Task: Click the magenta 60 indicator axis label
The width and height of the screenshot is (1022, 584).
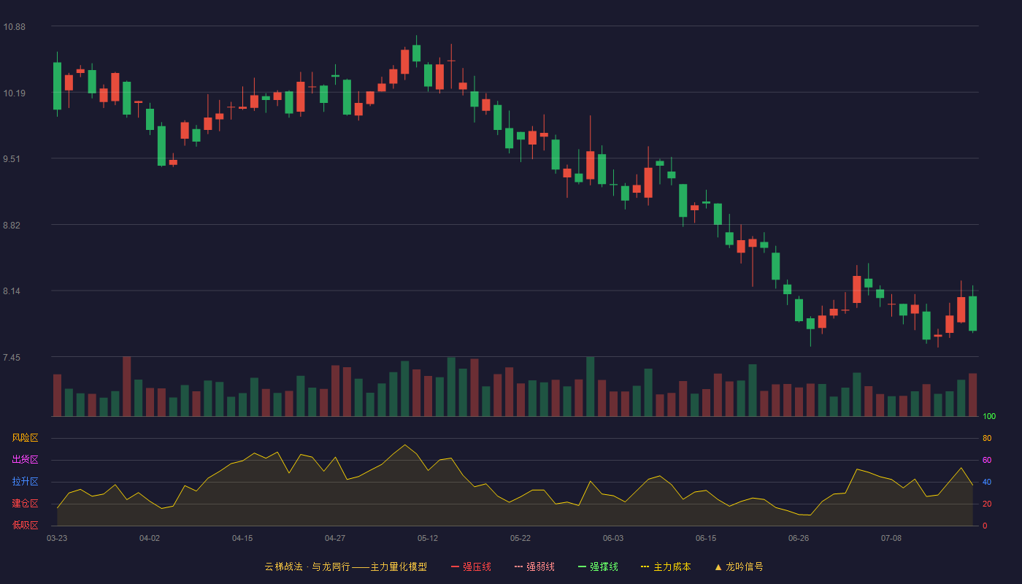Action: tap(987, 461)
